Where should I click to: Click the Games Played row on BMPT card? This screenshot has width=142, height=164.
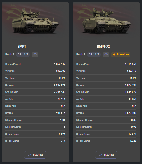pos(35,64)
